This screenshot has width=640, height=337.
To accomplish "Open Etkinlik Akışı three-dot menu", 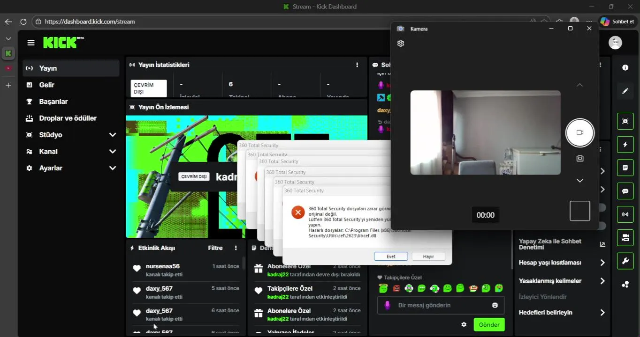I will point(236,248).
